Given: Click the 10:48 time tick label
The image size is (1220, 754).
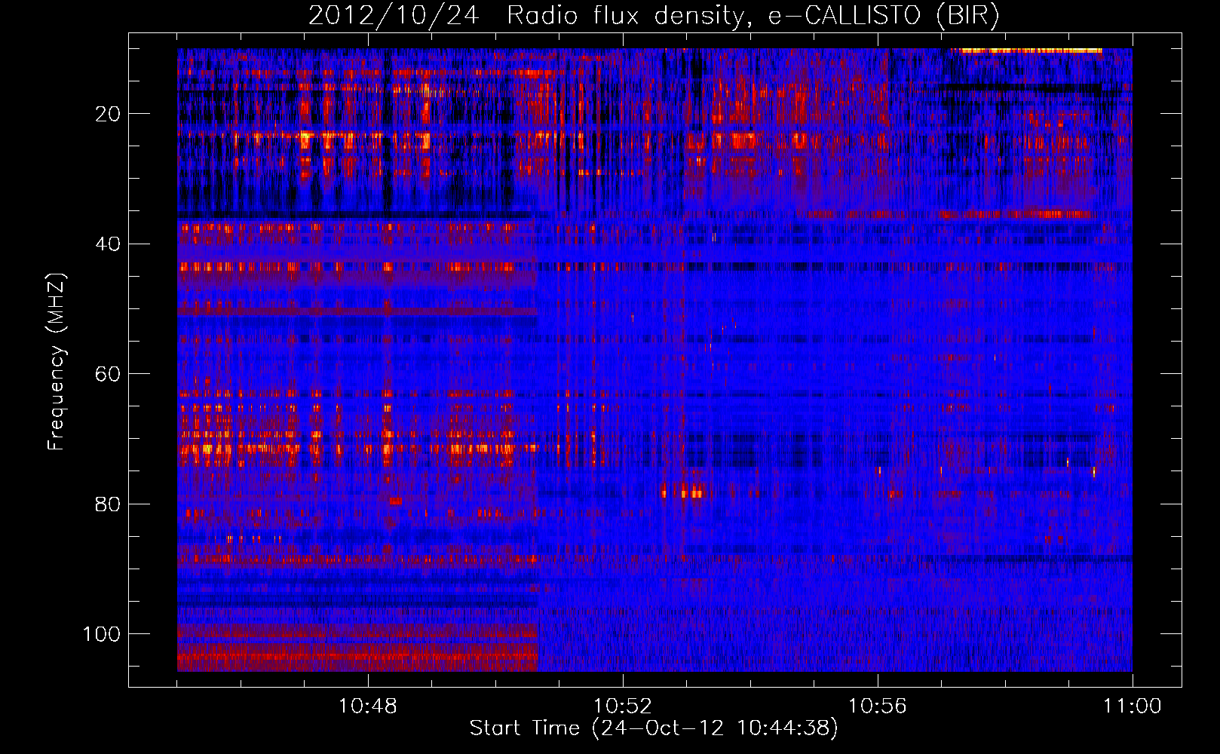Looking at the screenshot, I should point(368,706).
